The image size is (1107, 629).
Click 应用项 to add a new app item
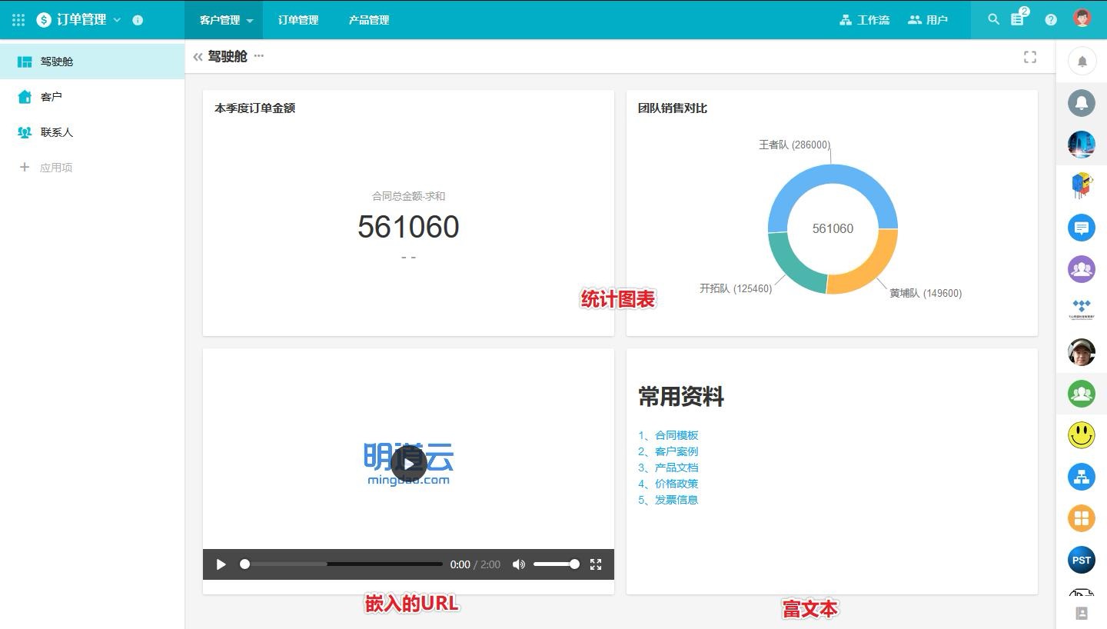click(57, 167)
